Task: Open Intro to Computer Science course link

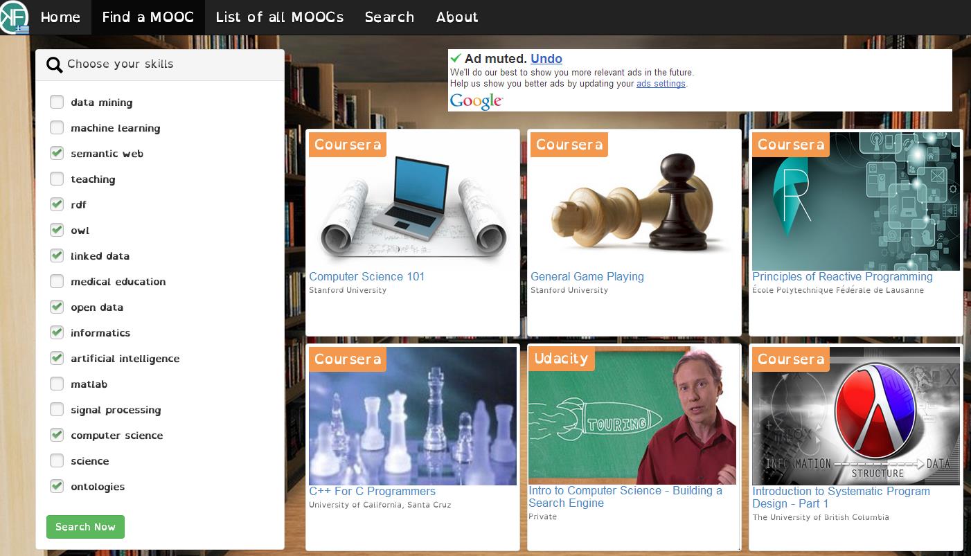Action: tap(625, 496)
